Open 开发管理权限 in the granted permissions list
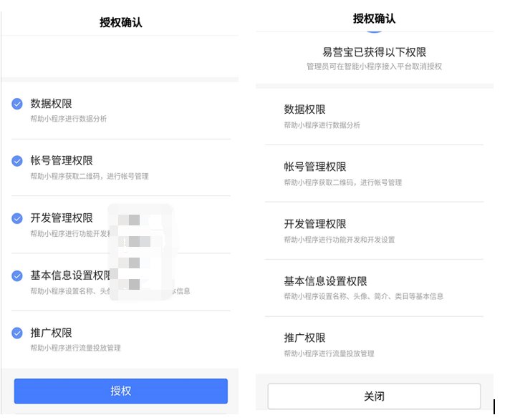510x420 pixels. click(314, 224)
